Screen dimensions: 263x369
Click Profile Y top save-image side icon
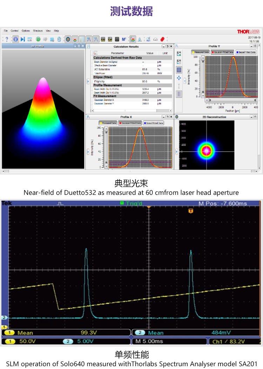(179, 54)
